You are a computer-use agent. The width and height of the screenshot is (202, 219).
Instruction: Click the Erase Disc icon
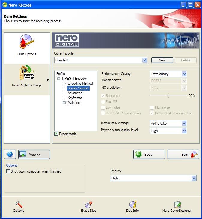pos(88,205)
